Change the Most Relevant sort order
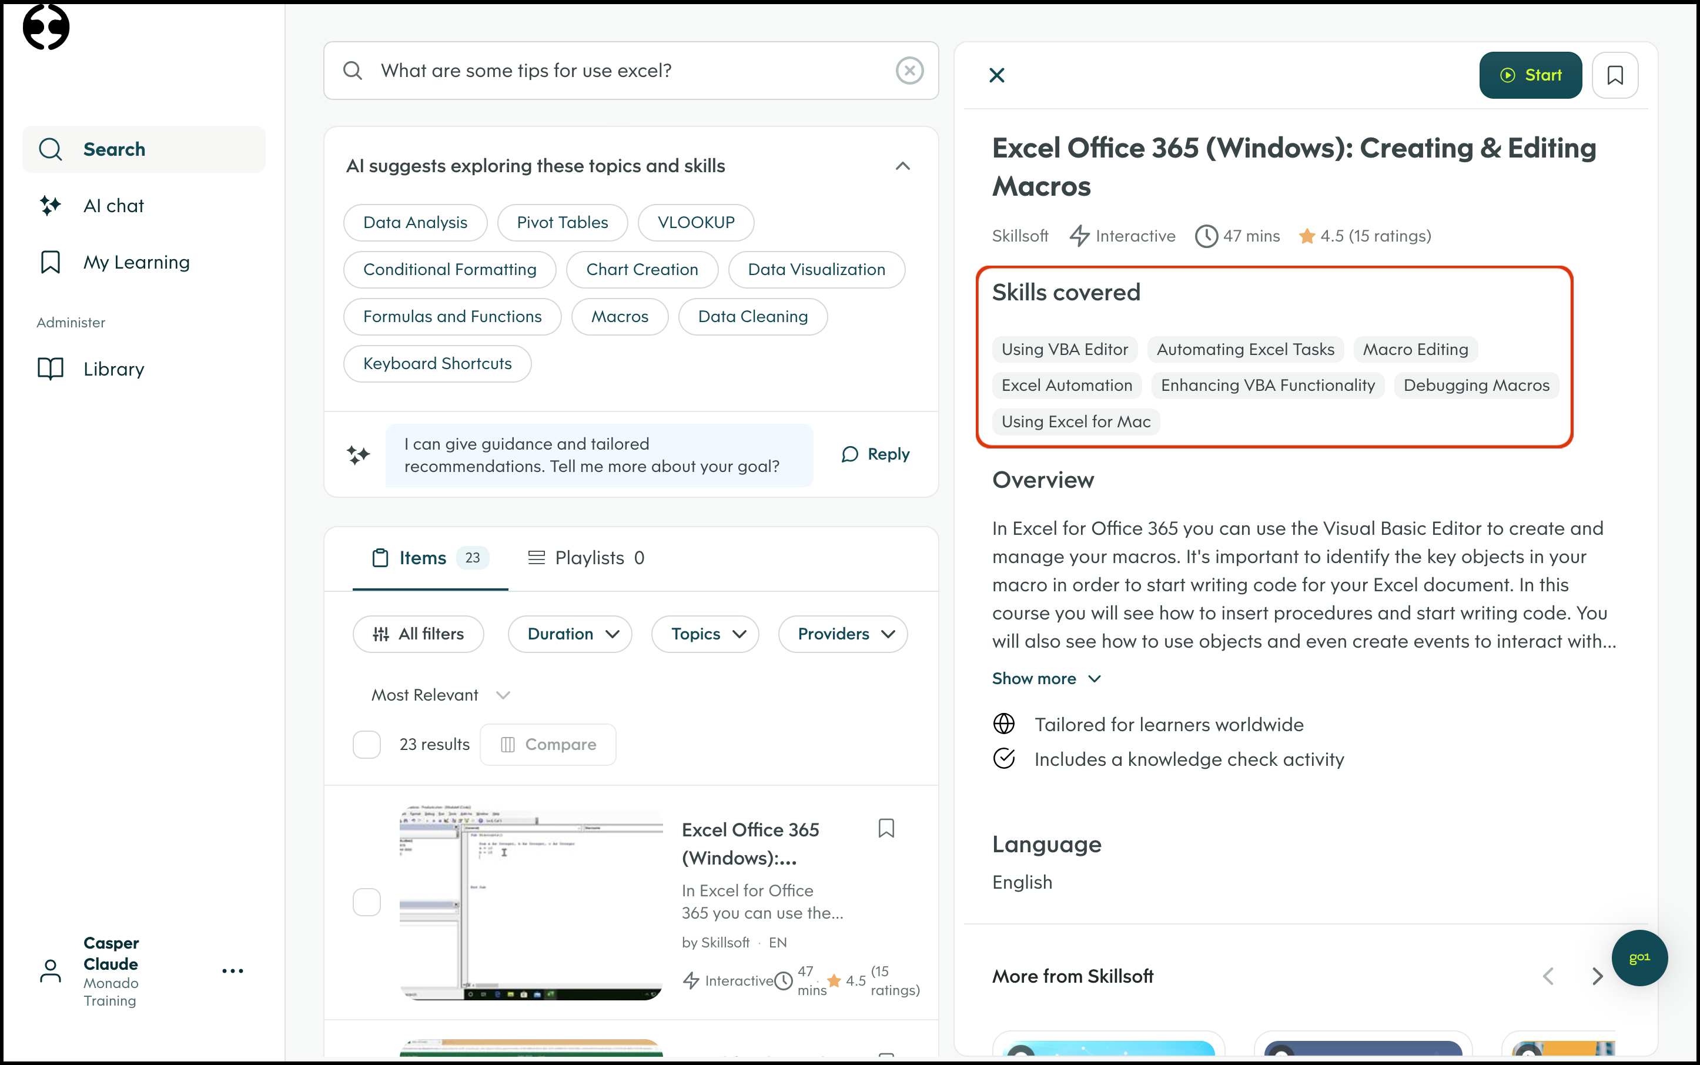The height and width of the screenshot is (1065, 1700). point(440,695)
